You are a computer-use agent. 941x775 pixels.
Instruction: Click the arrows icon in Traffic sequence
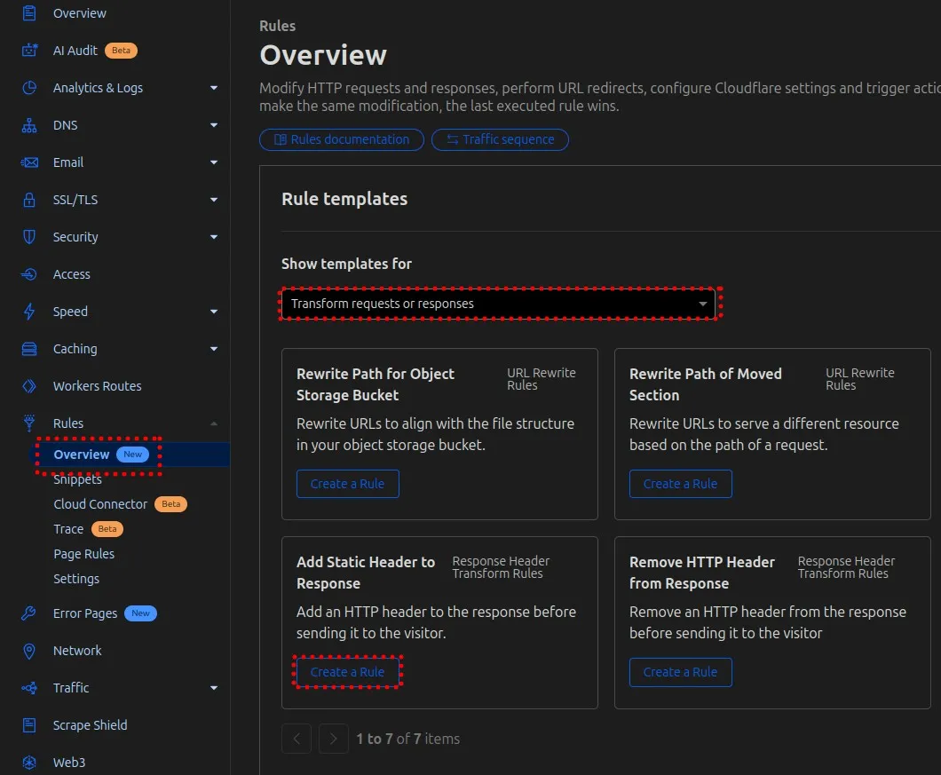pos(453,139)
